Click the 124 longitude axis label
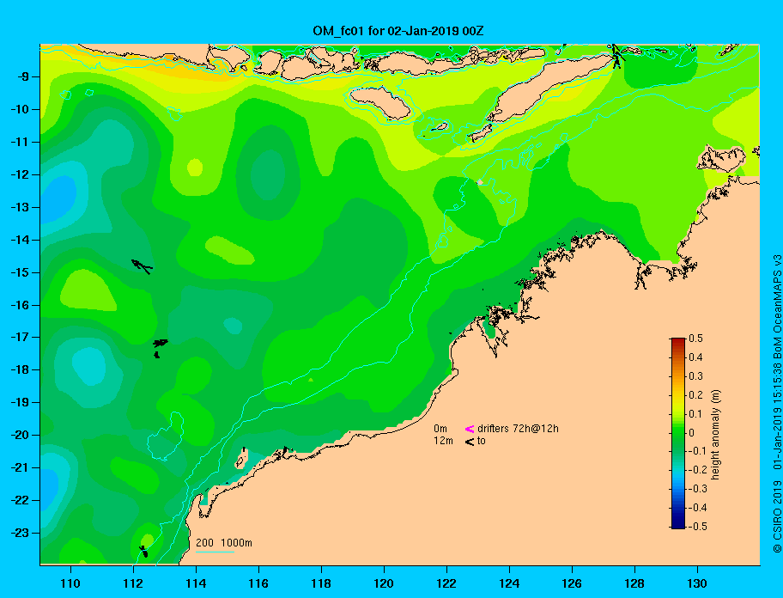The height and width of the screenshot is (598, 783). pyautogui.click(x=509, y=583)
